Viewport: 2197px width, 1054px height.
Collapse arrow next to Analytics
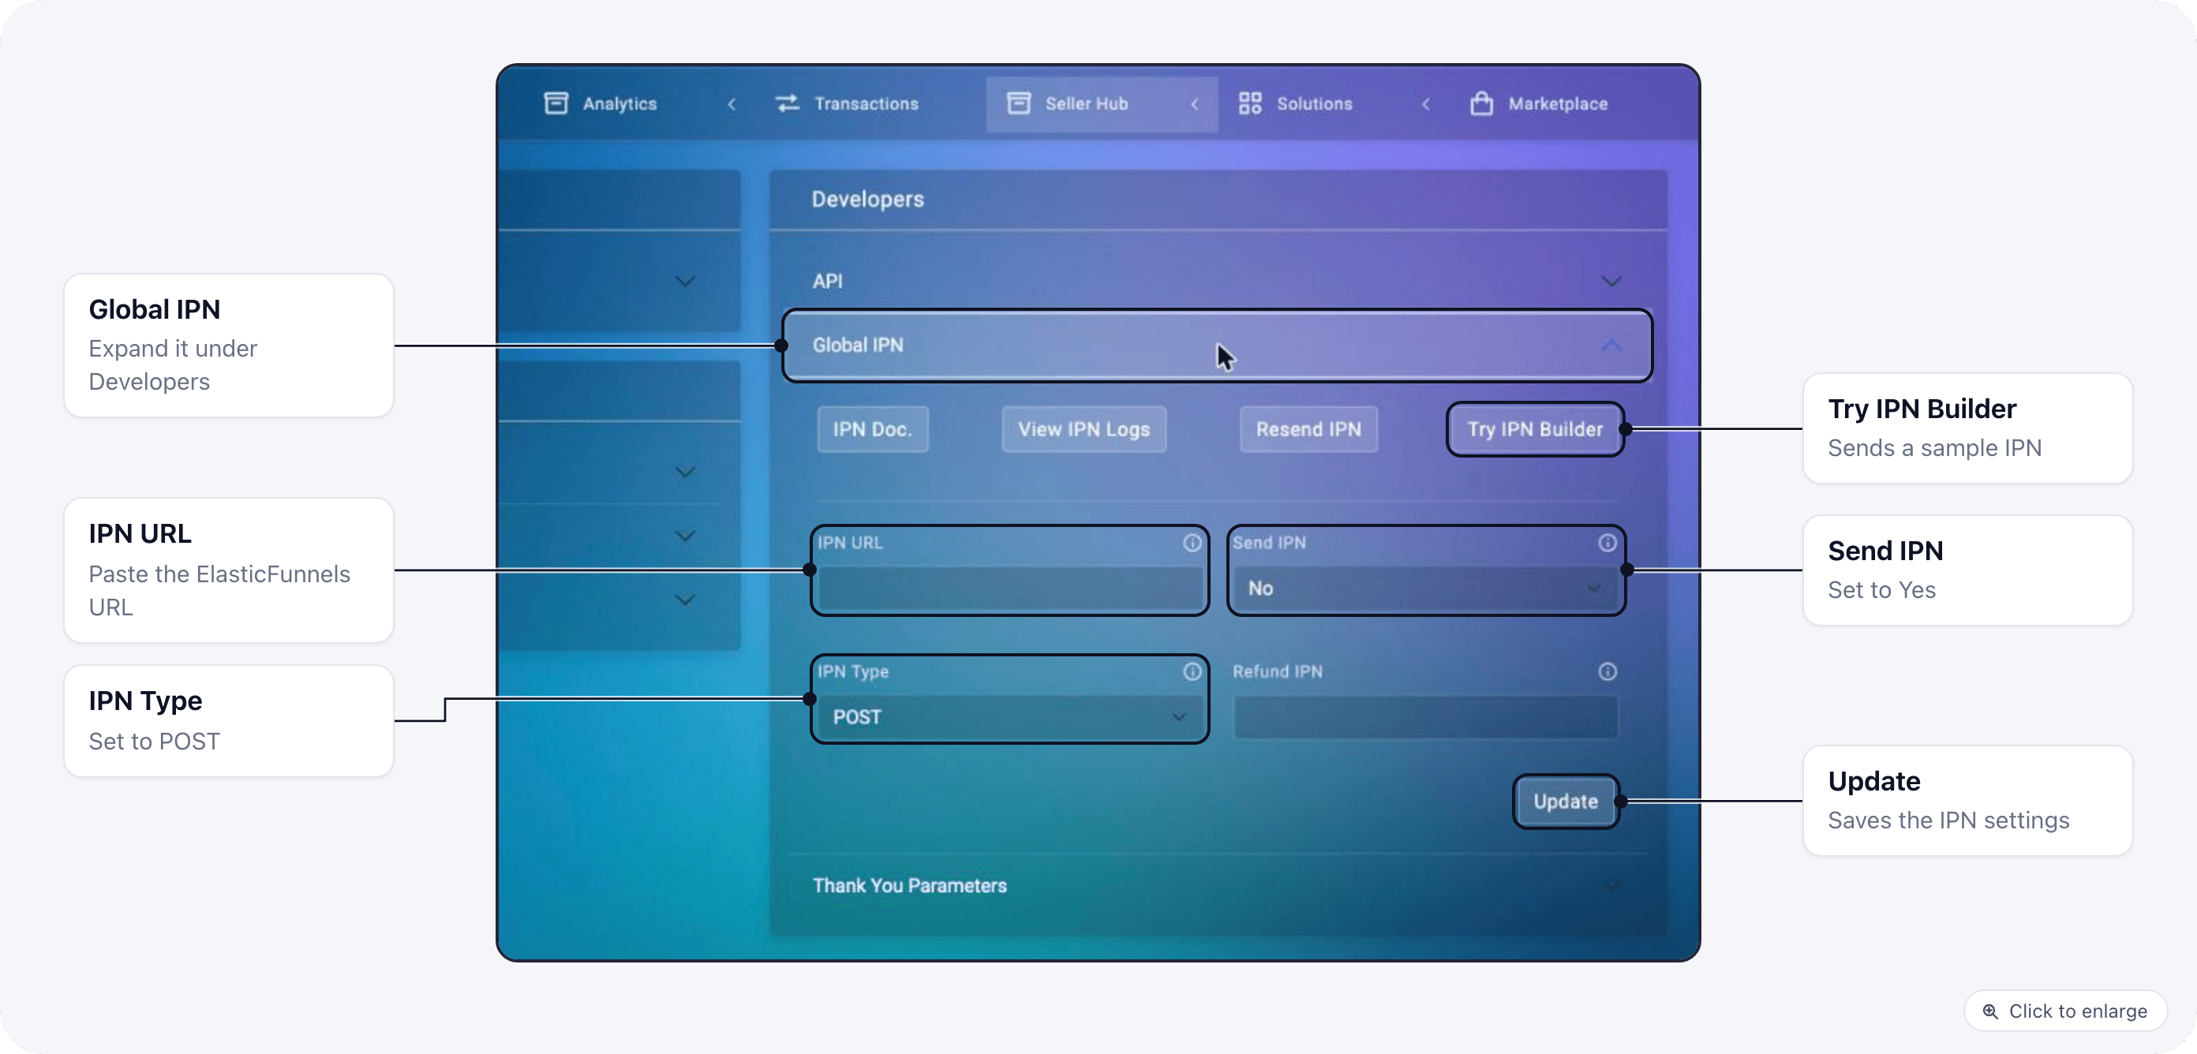click(x=732, y=103)
